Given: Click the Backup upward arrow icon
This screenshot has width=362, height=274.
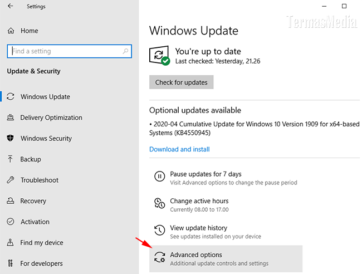Looking at the screenshot, I should (x=10, y=159).
